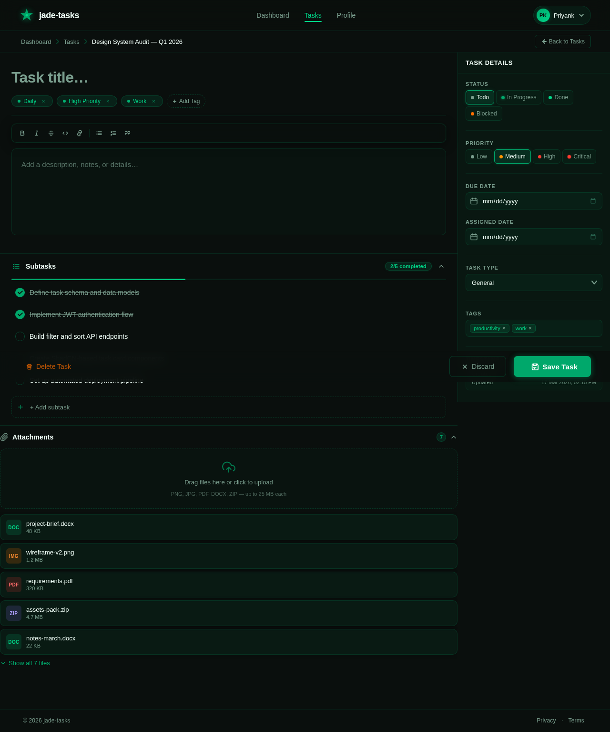Insert a code block via toolbar icon
610x732 pixels.
coord(65,133)
